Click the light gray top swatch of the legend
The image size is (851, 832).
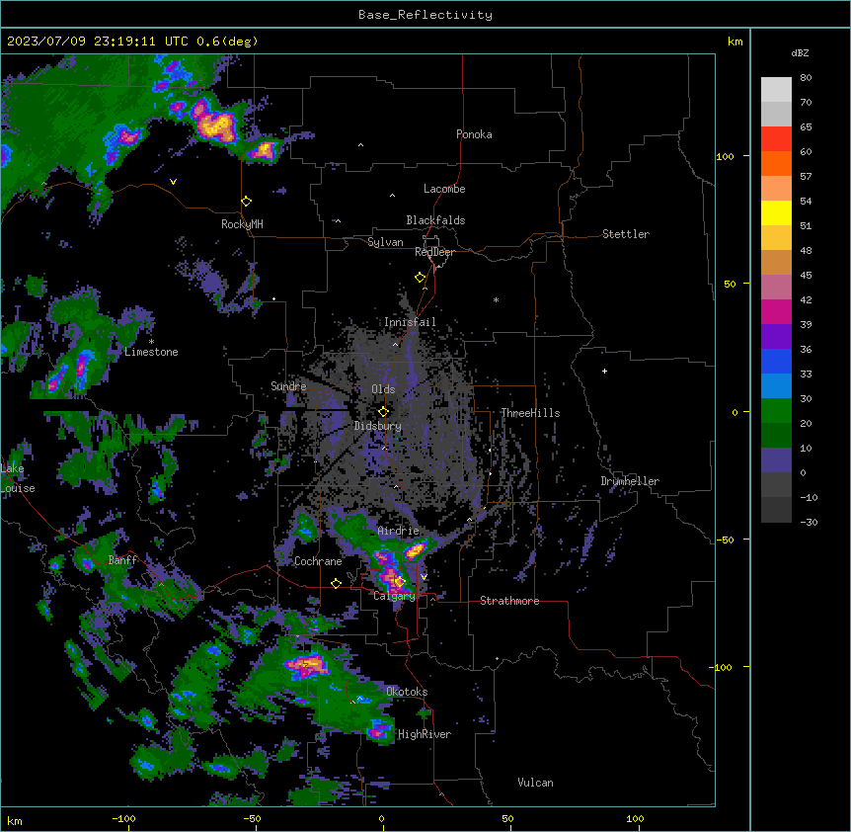(x=776, y=90)
